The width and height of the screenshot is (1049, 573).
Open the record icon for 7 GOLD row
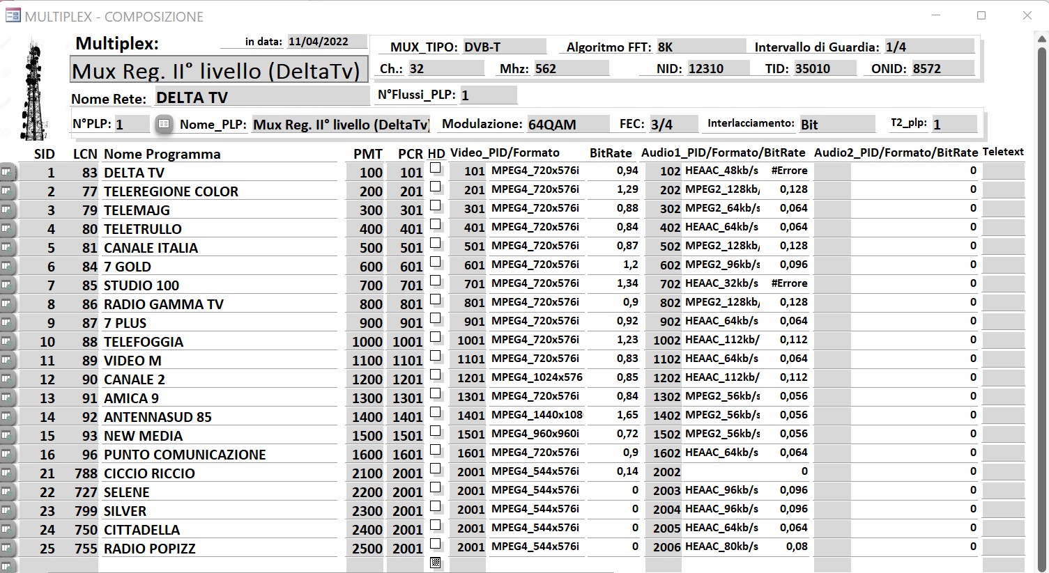tap(7, 266)
